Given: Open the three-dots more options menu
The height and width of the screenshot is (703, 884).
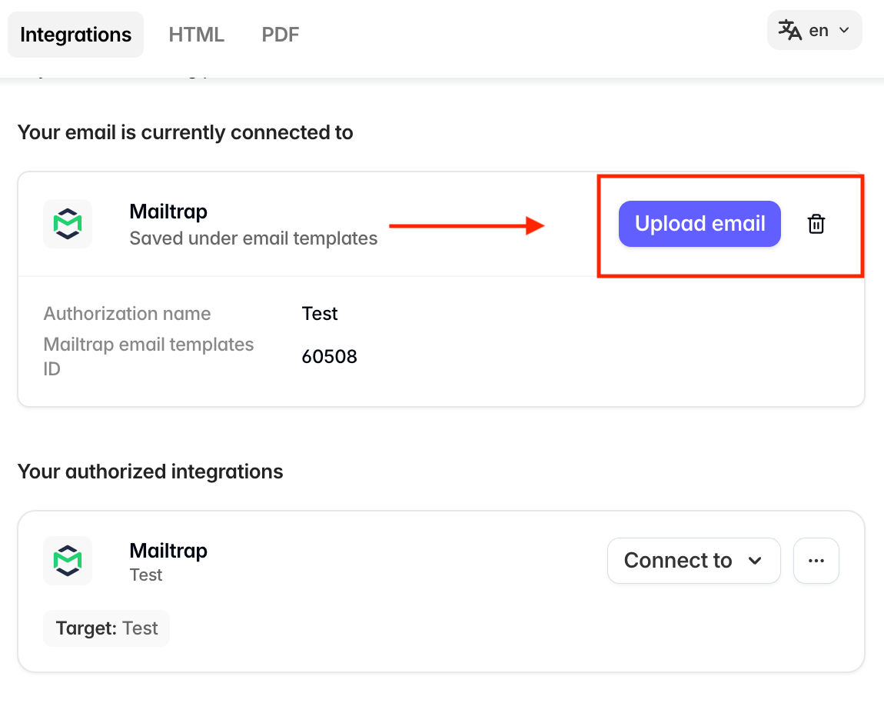Looking at the screenshot, I should pyautogui.click(x=816, y=561).
